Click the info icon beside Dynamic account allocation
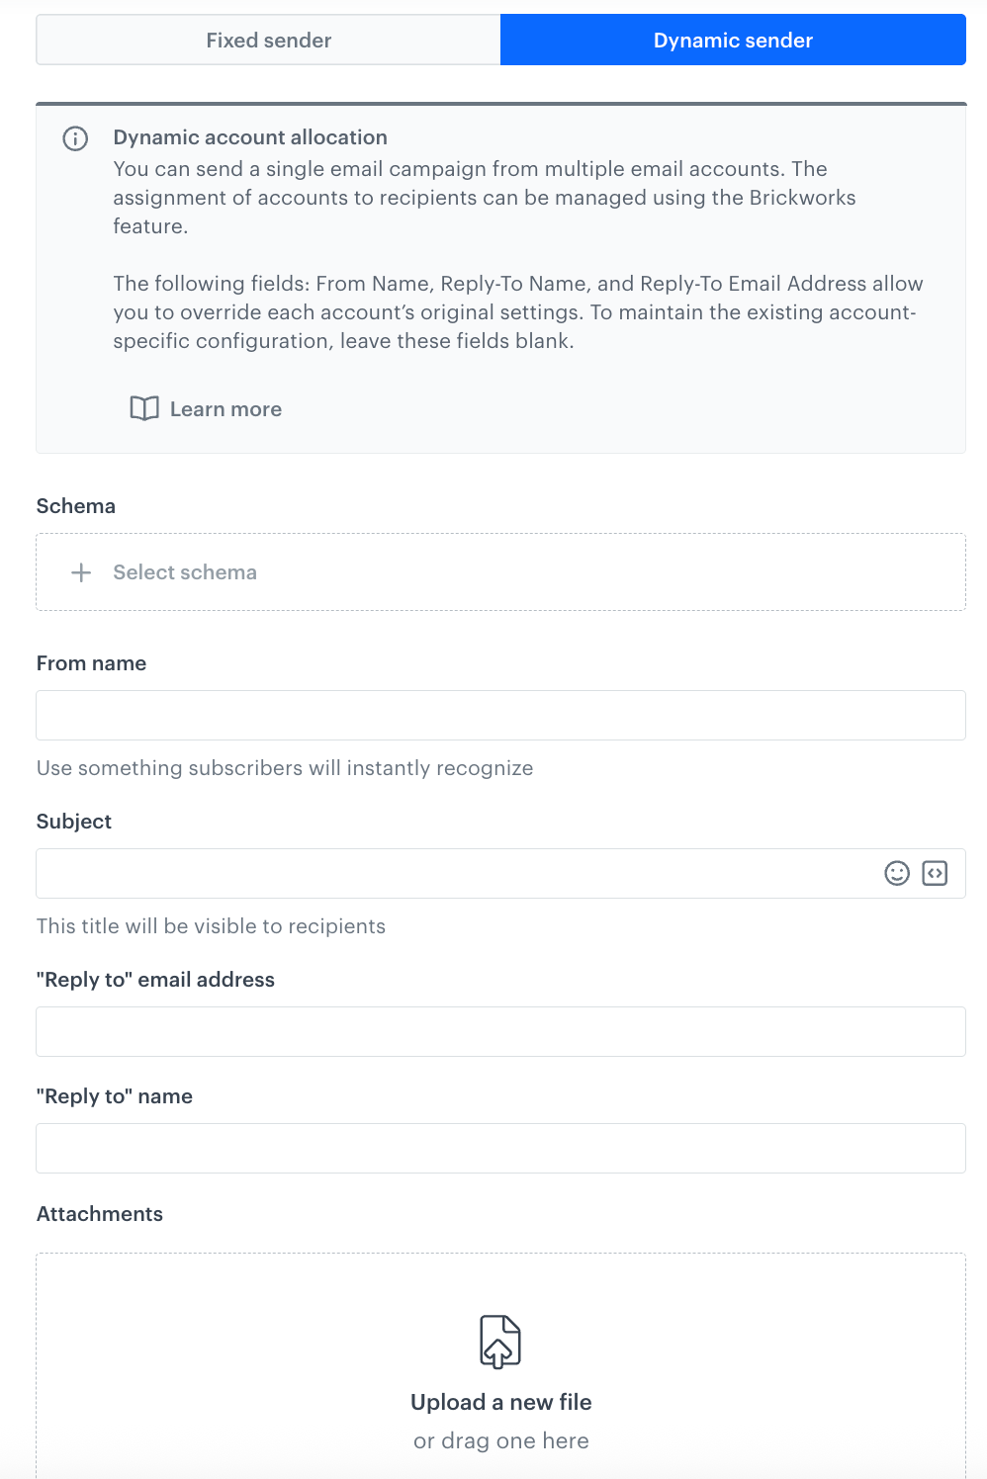 tap(76, 137)
